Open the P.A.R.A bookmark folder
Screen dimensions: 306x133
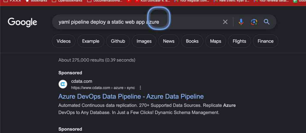(13, 1)
